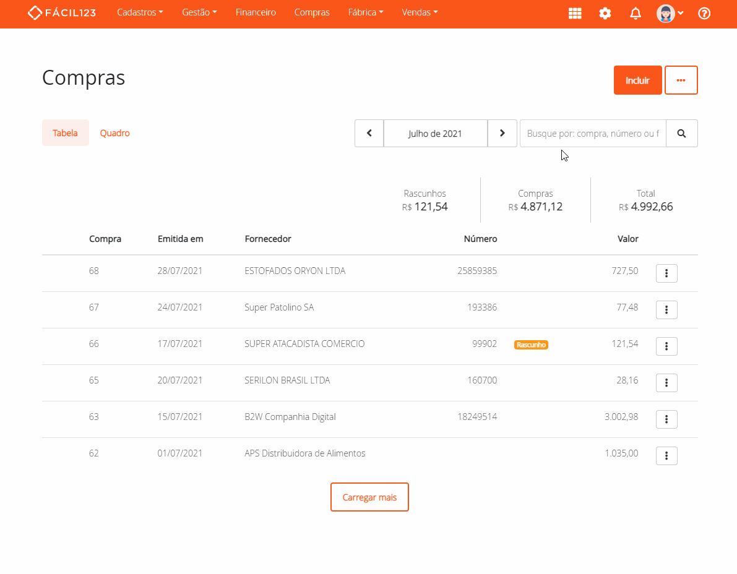This screenshot has width=737, height=574.
Task: Expand the Cadastros dropdown menu
Action: [x=140, y=12]
